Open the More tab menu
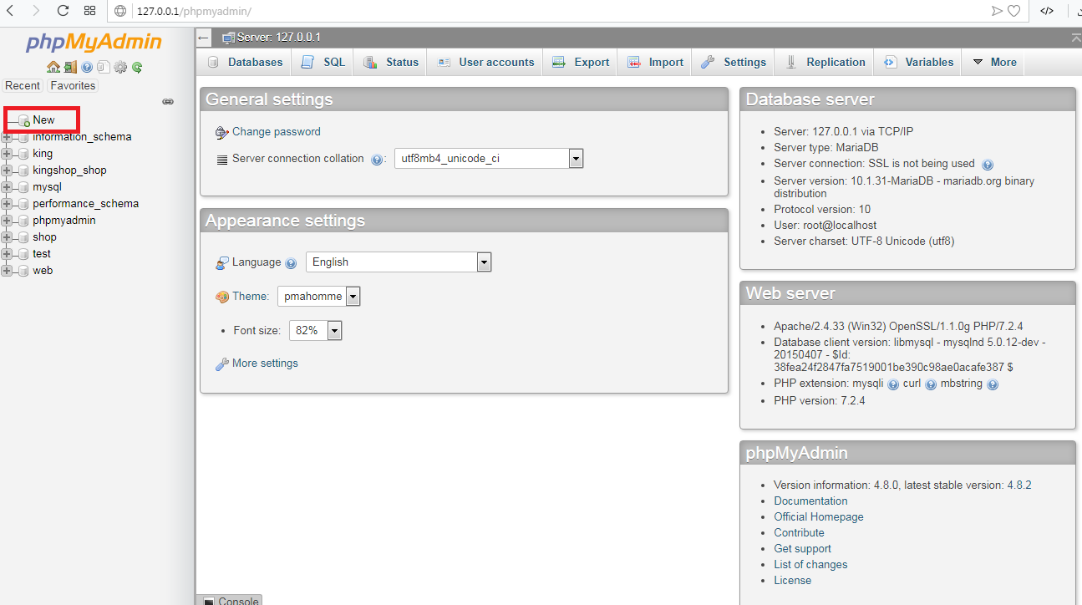This screenshot has width=1082, height=605. 994,63
